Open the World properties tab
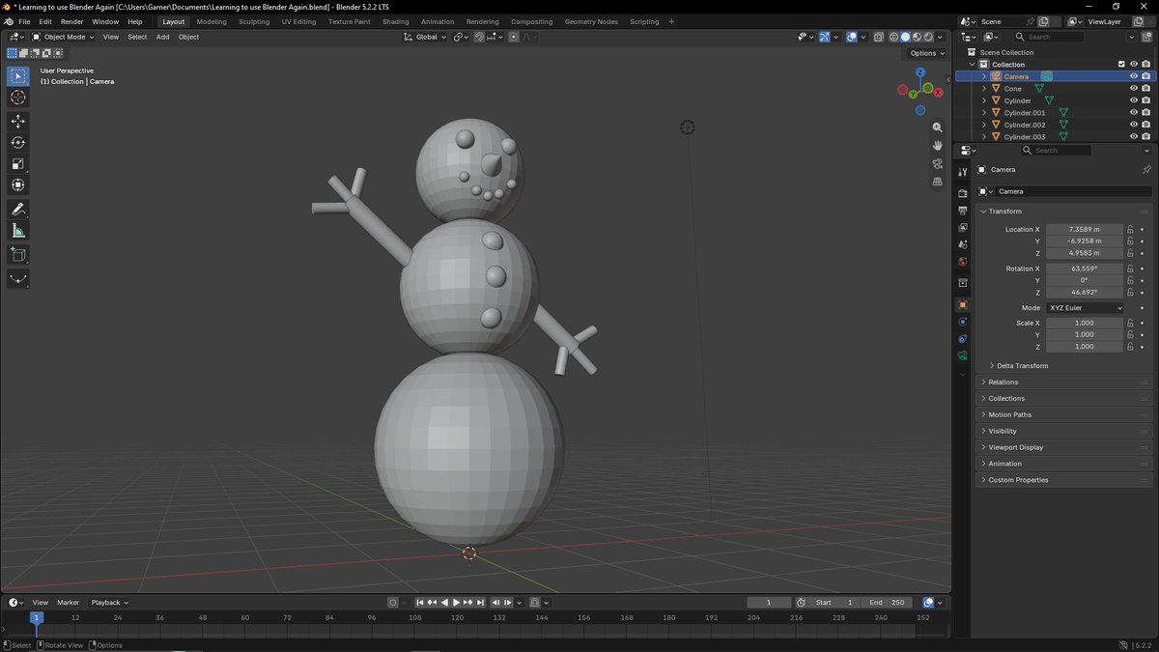 (963, 262)
